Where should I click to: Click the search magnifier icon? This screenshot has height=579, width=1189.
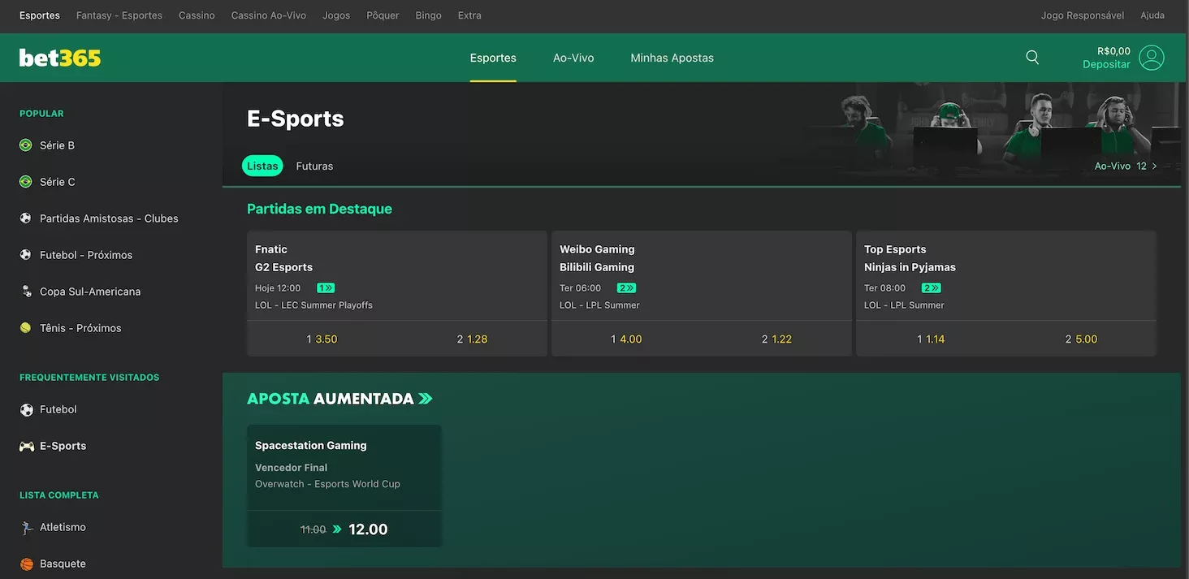coord(1031,57)
